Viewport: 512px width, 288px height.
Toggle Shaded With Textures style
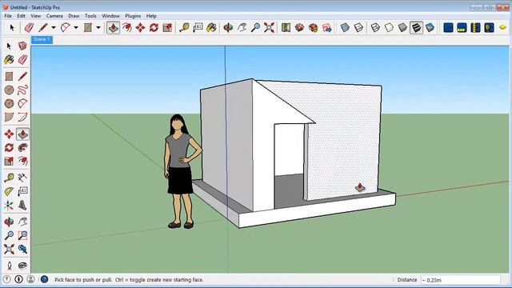(x=416, y=28)
